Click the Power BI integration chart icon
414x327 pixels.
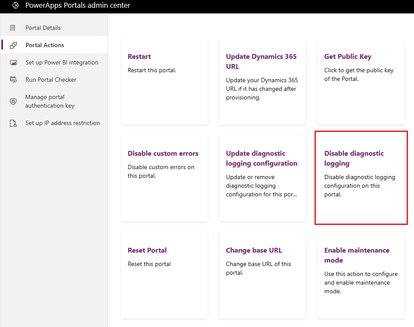click(13, 63)
